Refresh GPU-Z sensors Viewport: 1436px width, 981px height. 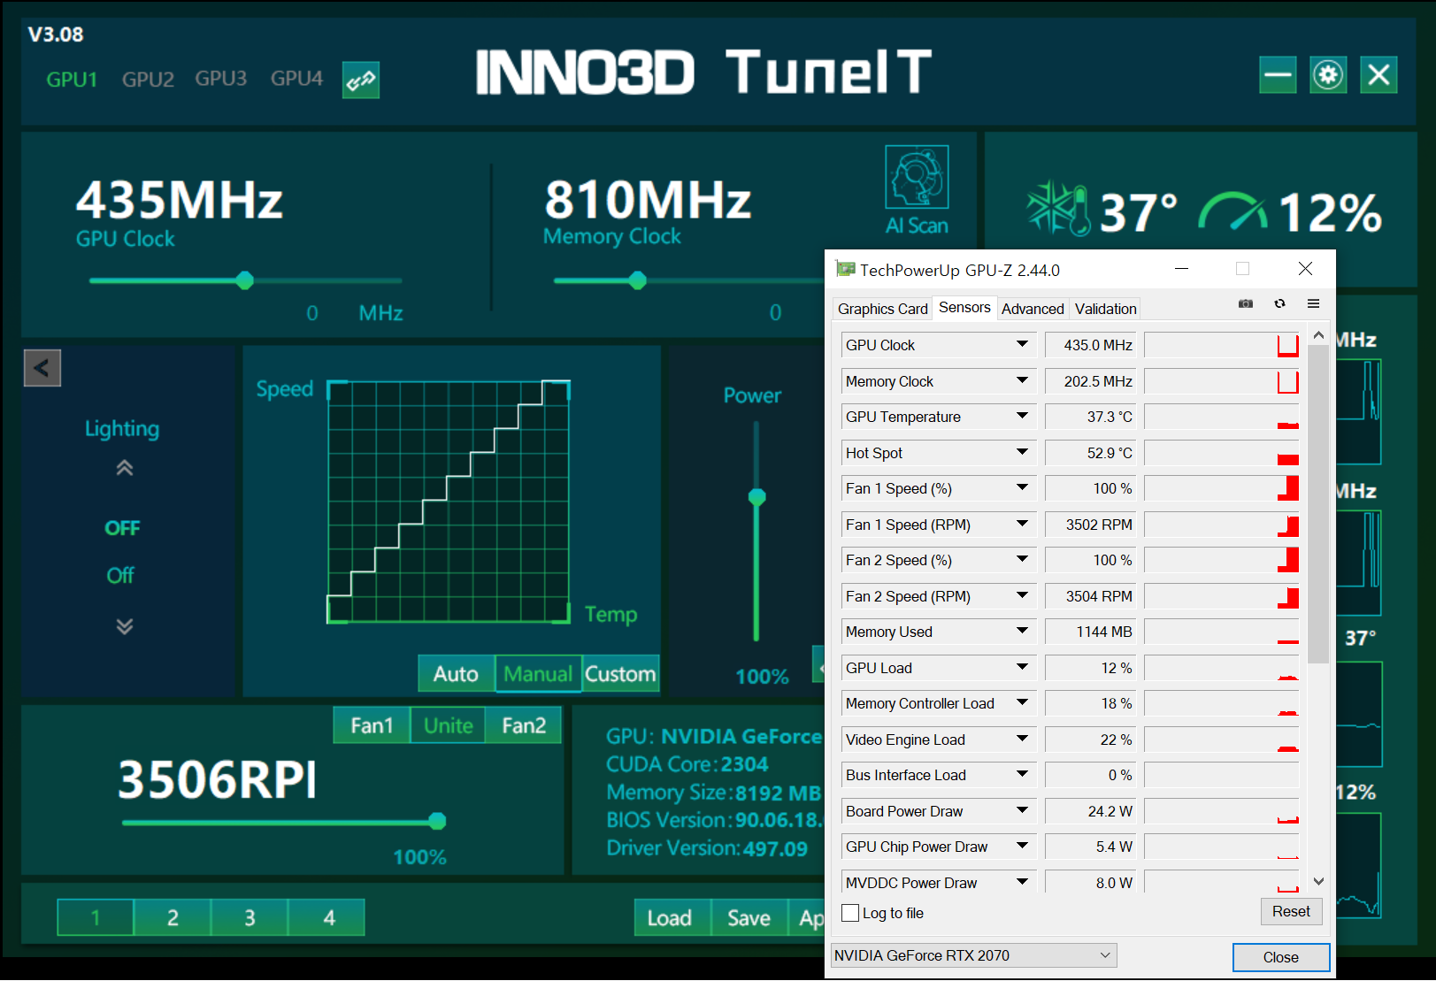(1279, 304)
